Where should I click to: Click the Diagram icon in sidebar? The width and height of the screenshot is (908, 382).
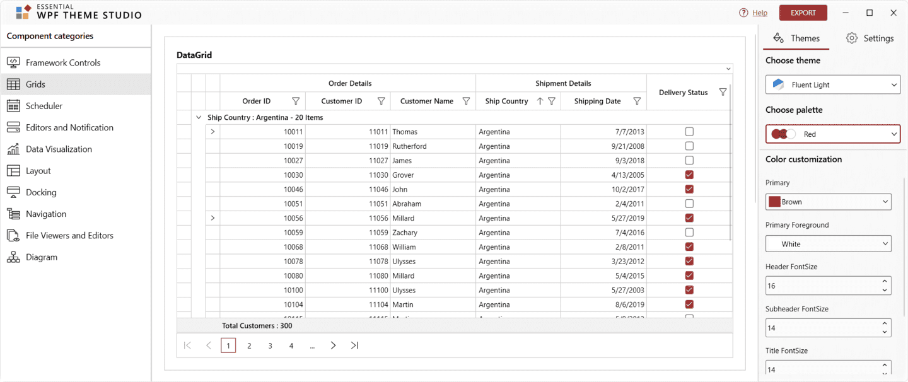click(x=13, y=257)
